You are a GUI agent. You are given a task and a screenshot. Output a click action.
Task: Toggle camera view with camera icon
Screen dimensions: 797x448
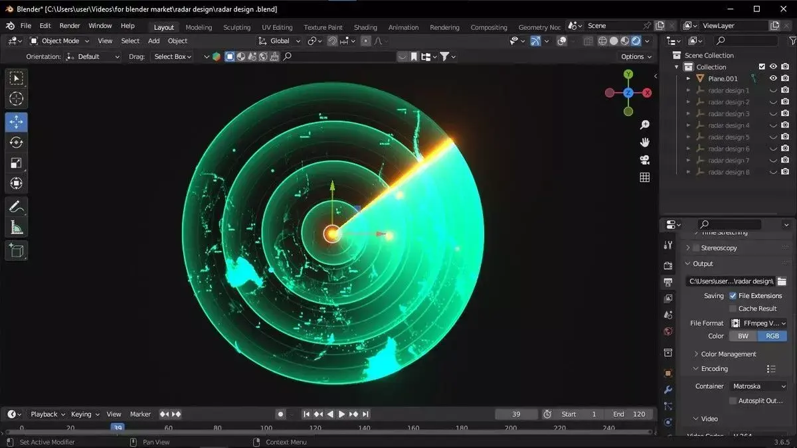(644, 160)
